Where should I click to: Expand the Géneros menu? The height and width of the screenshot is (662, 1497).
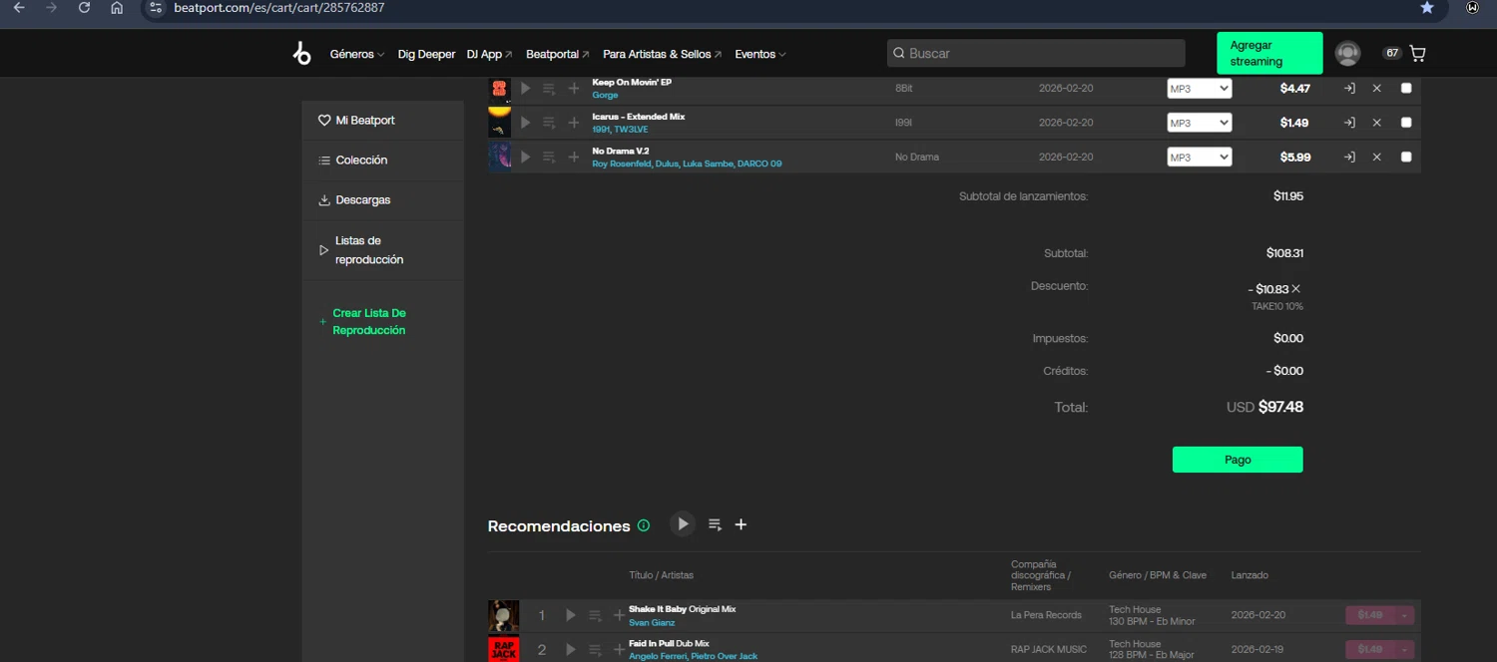coord(357,54)
